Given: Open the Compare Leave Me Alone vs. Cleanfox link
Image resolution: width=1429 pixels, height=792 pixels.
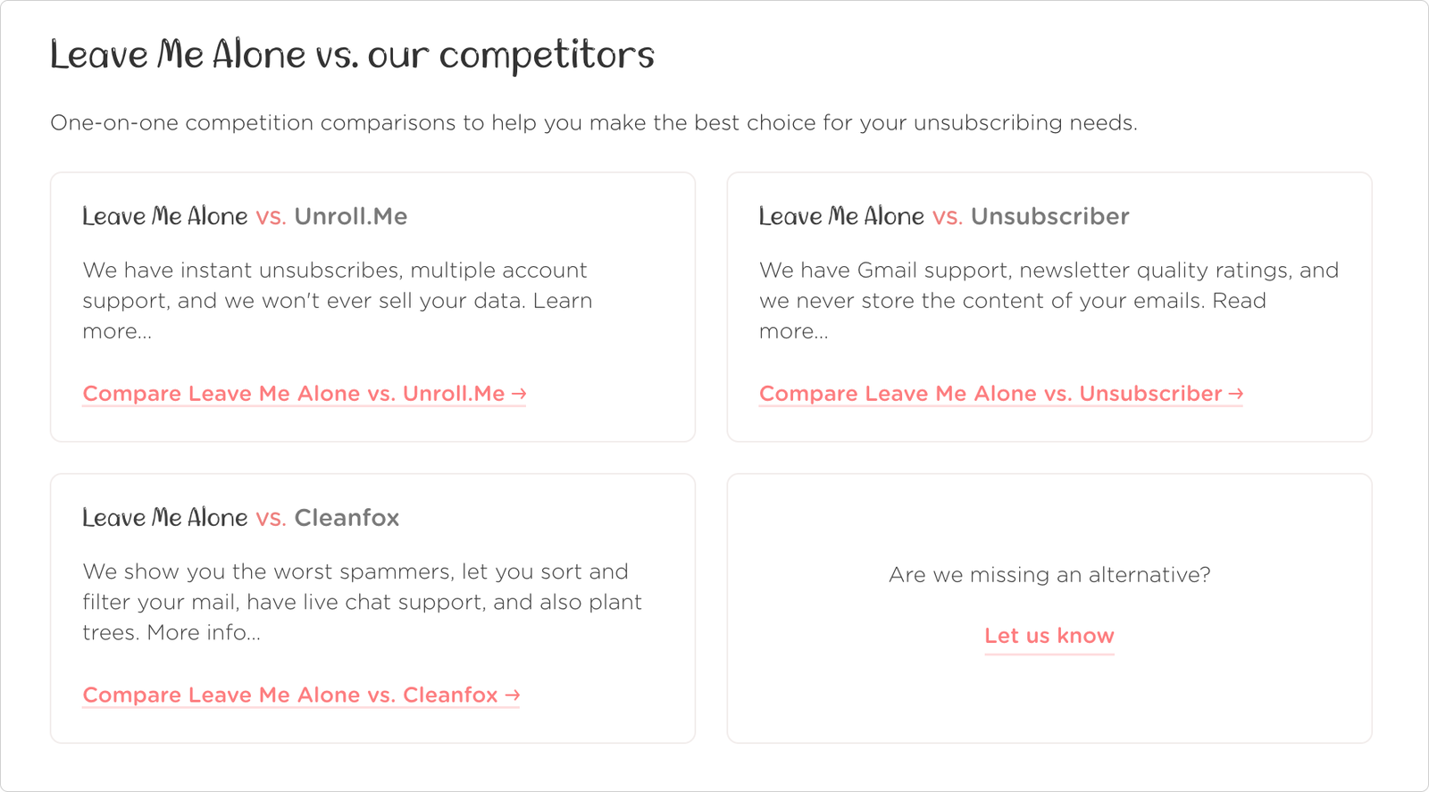Looking at the screenshot, I should click(301, 695).
